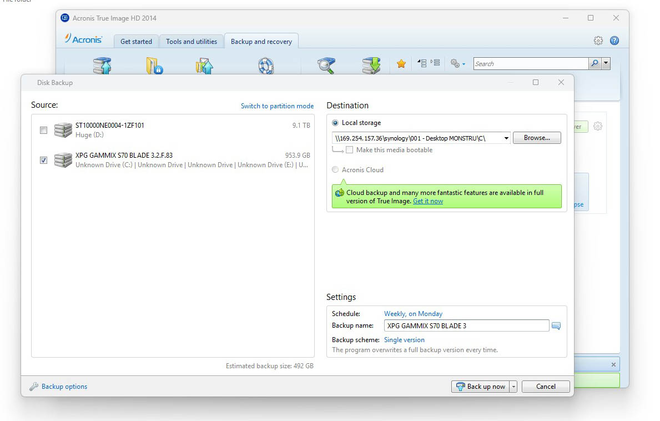Viewport: 660px width, 421px height.
Task: Click the online backup folder arrow icon
Action: pyautogui.click(x=205, y=66)
